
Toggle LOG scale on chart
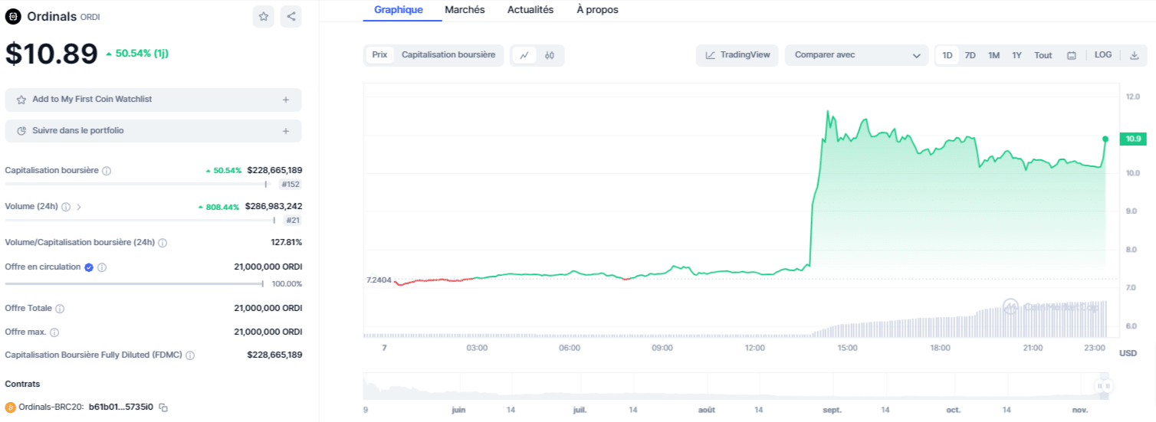tap(1103, 55)
